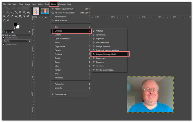The height and width of the screenshot is (122, 193).
Task: Choose Re-Show "Gaussian Blur"
Action: [x=71, y=13]
